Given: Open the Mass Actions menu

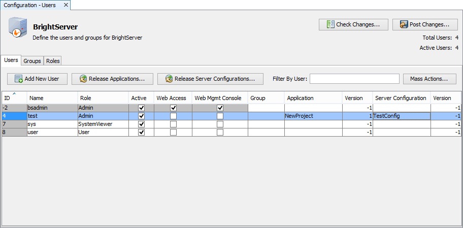Looking at the screenshot, I should click(429, 79).
